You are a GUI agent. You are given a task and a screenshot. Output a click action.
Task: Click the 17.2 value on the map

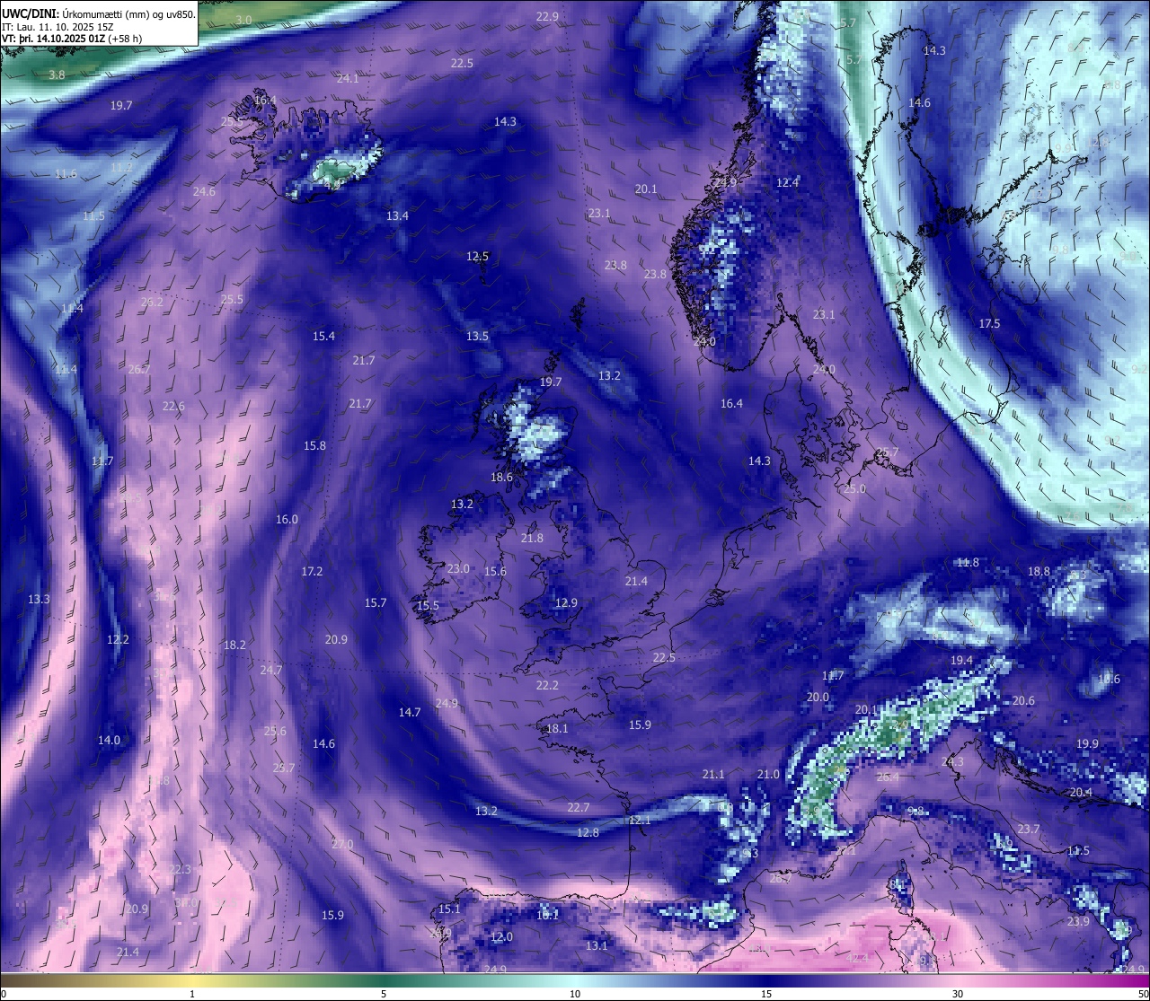coord(312,571)
